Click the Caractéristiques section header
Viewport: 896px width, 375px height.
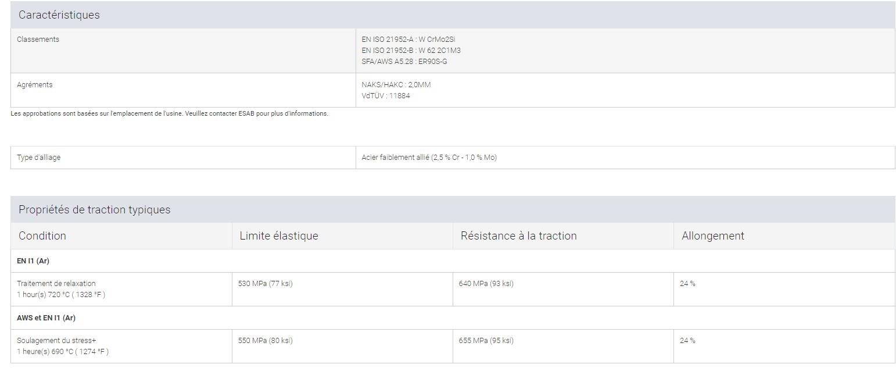(x=59, y=15)
